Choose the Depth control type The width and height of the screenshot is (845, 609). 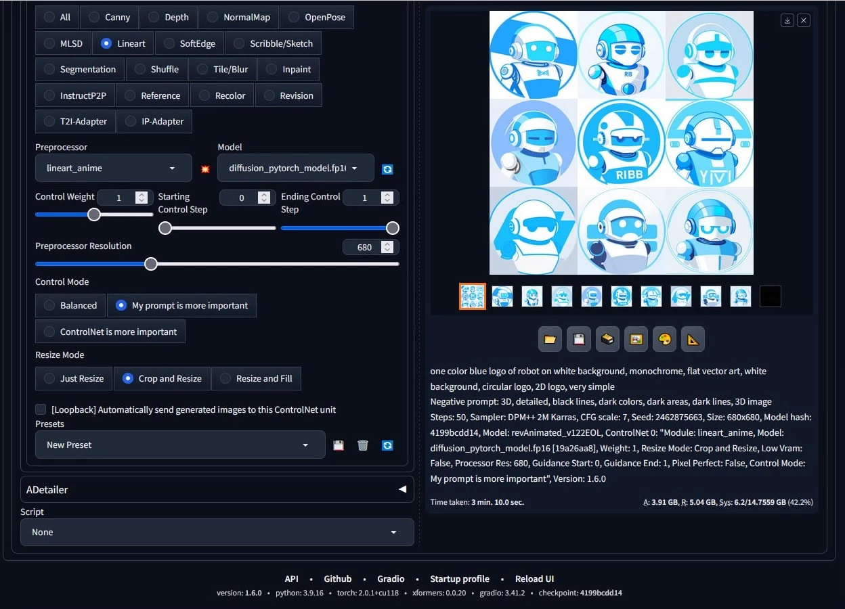(x=169, y=18)
